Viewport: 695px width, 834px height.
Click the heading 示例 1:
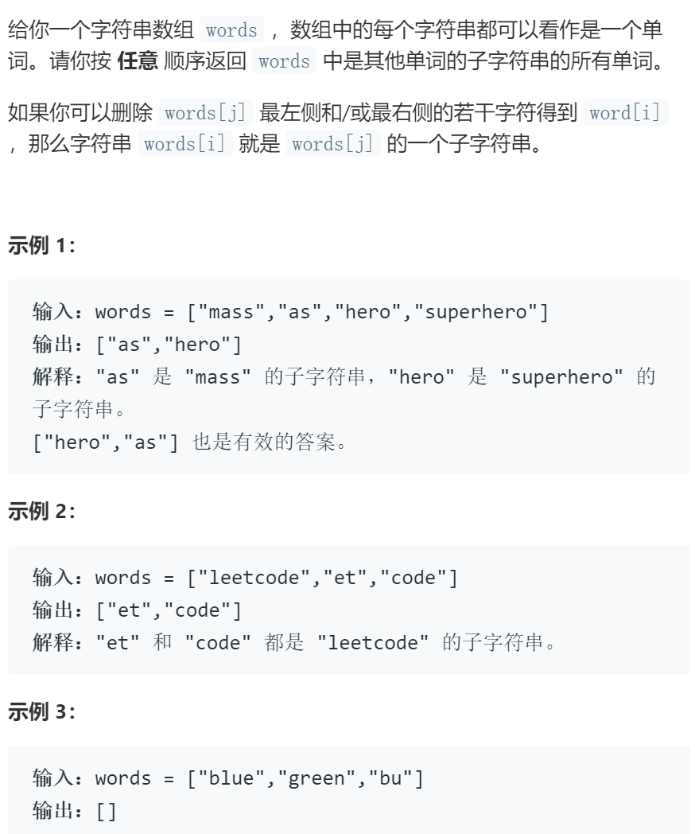(x=42, y=246)
